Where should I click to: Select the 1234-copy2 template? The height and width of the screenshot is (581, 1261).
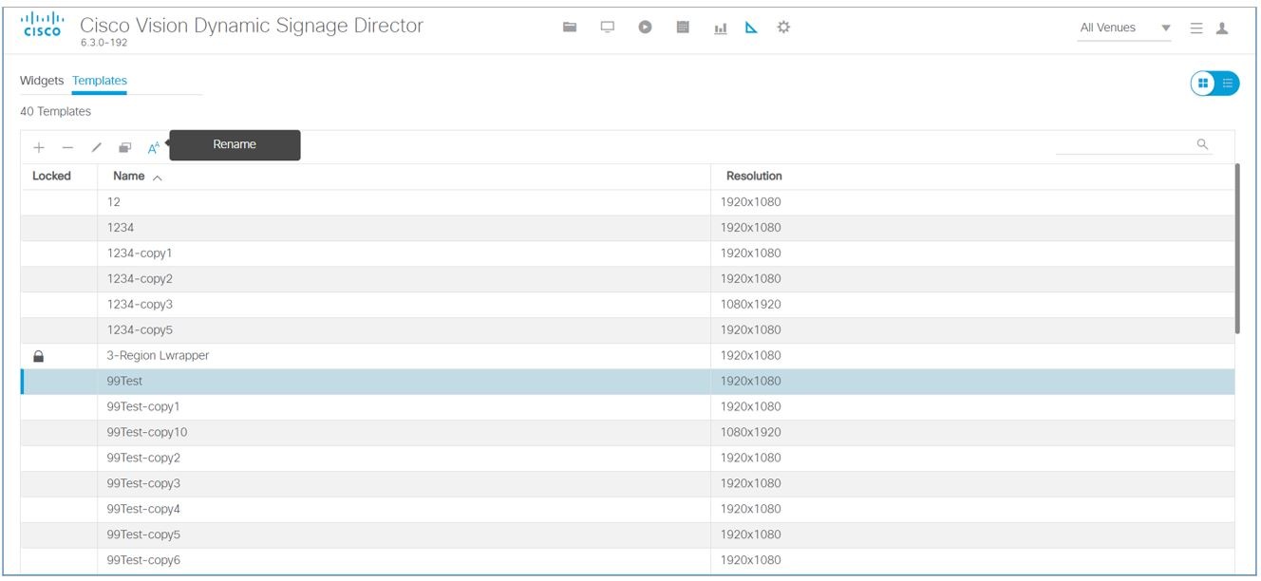point(629,279)
